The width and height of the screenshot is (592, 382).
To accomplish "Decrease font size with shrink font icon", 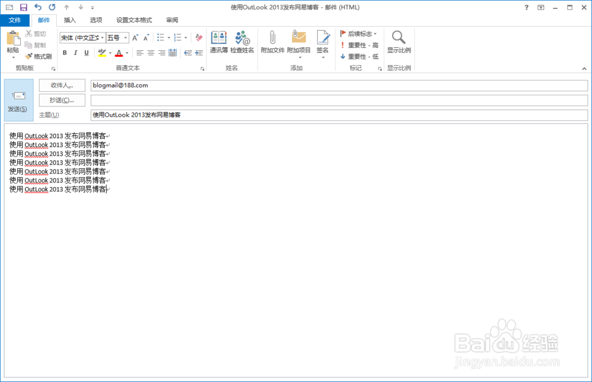I will click(x=146, y=38).
